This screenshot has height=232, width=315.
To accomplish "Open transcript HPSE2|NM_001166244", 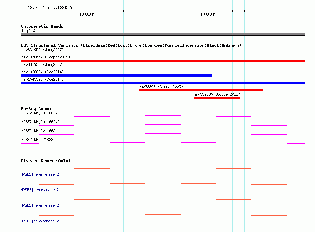I will [40, 131].
